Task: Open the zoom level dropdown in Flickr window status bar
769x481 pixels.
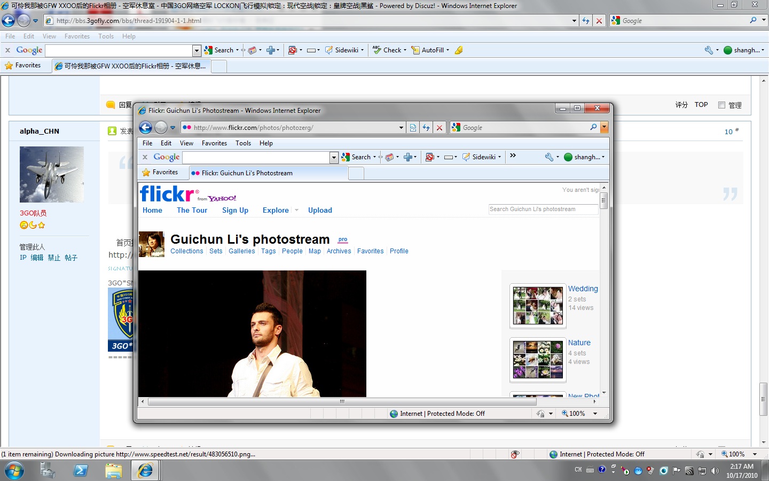Action: (x=595, y=414)
